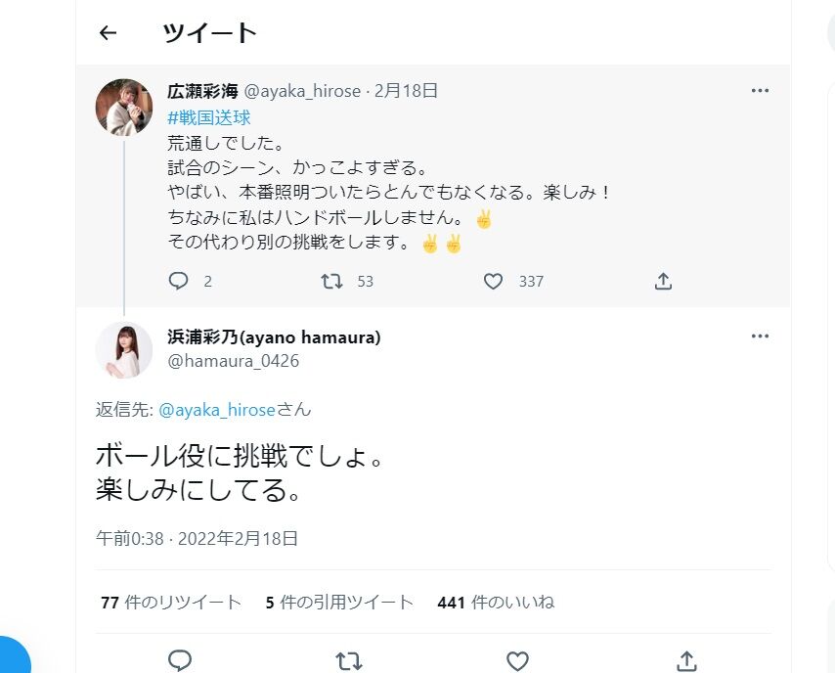835x673 pixels.
Task: Open 浜浦彩乃's profile picture
Action: pos(124,349)
